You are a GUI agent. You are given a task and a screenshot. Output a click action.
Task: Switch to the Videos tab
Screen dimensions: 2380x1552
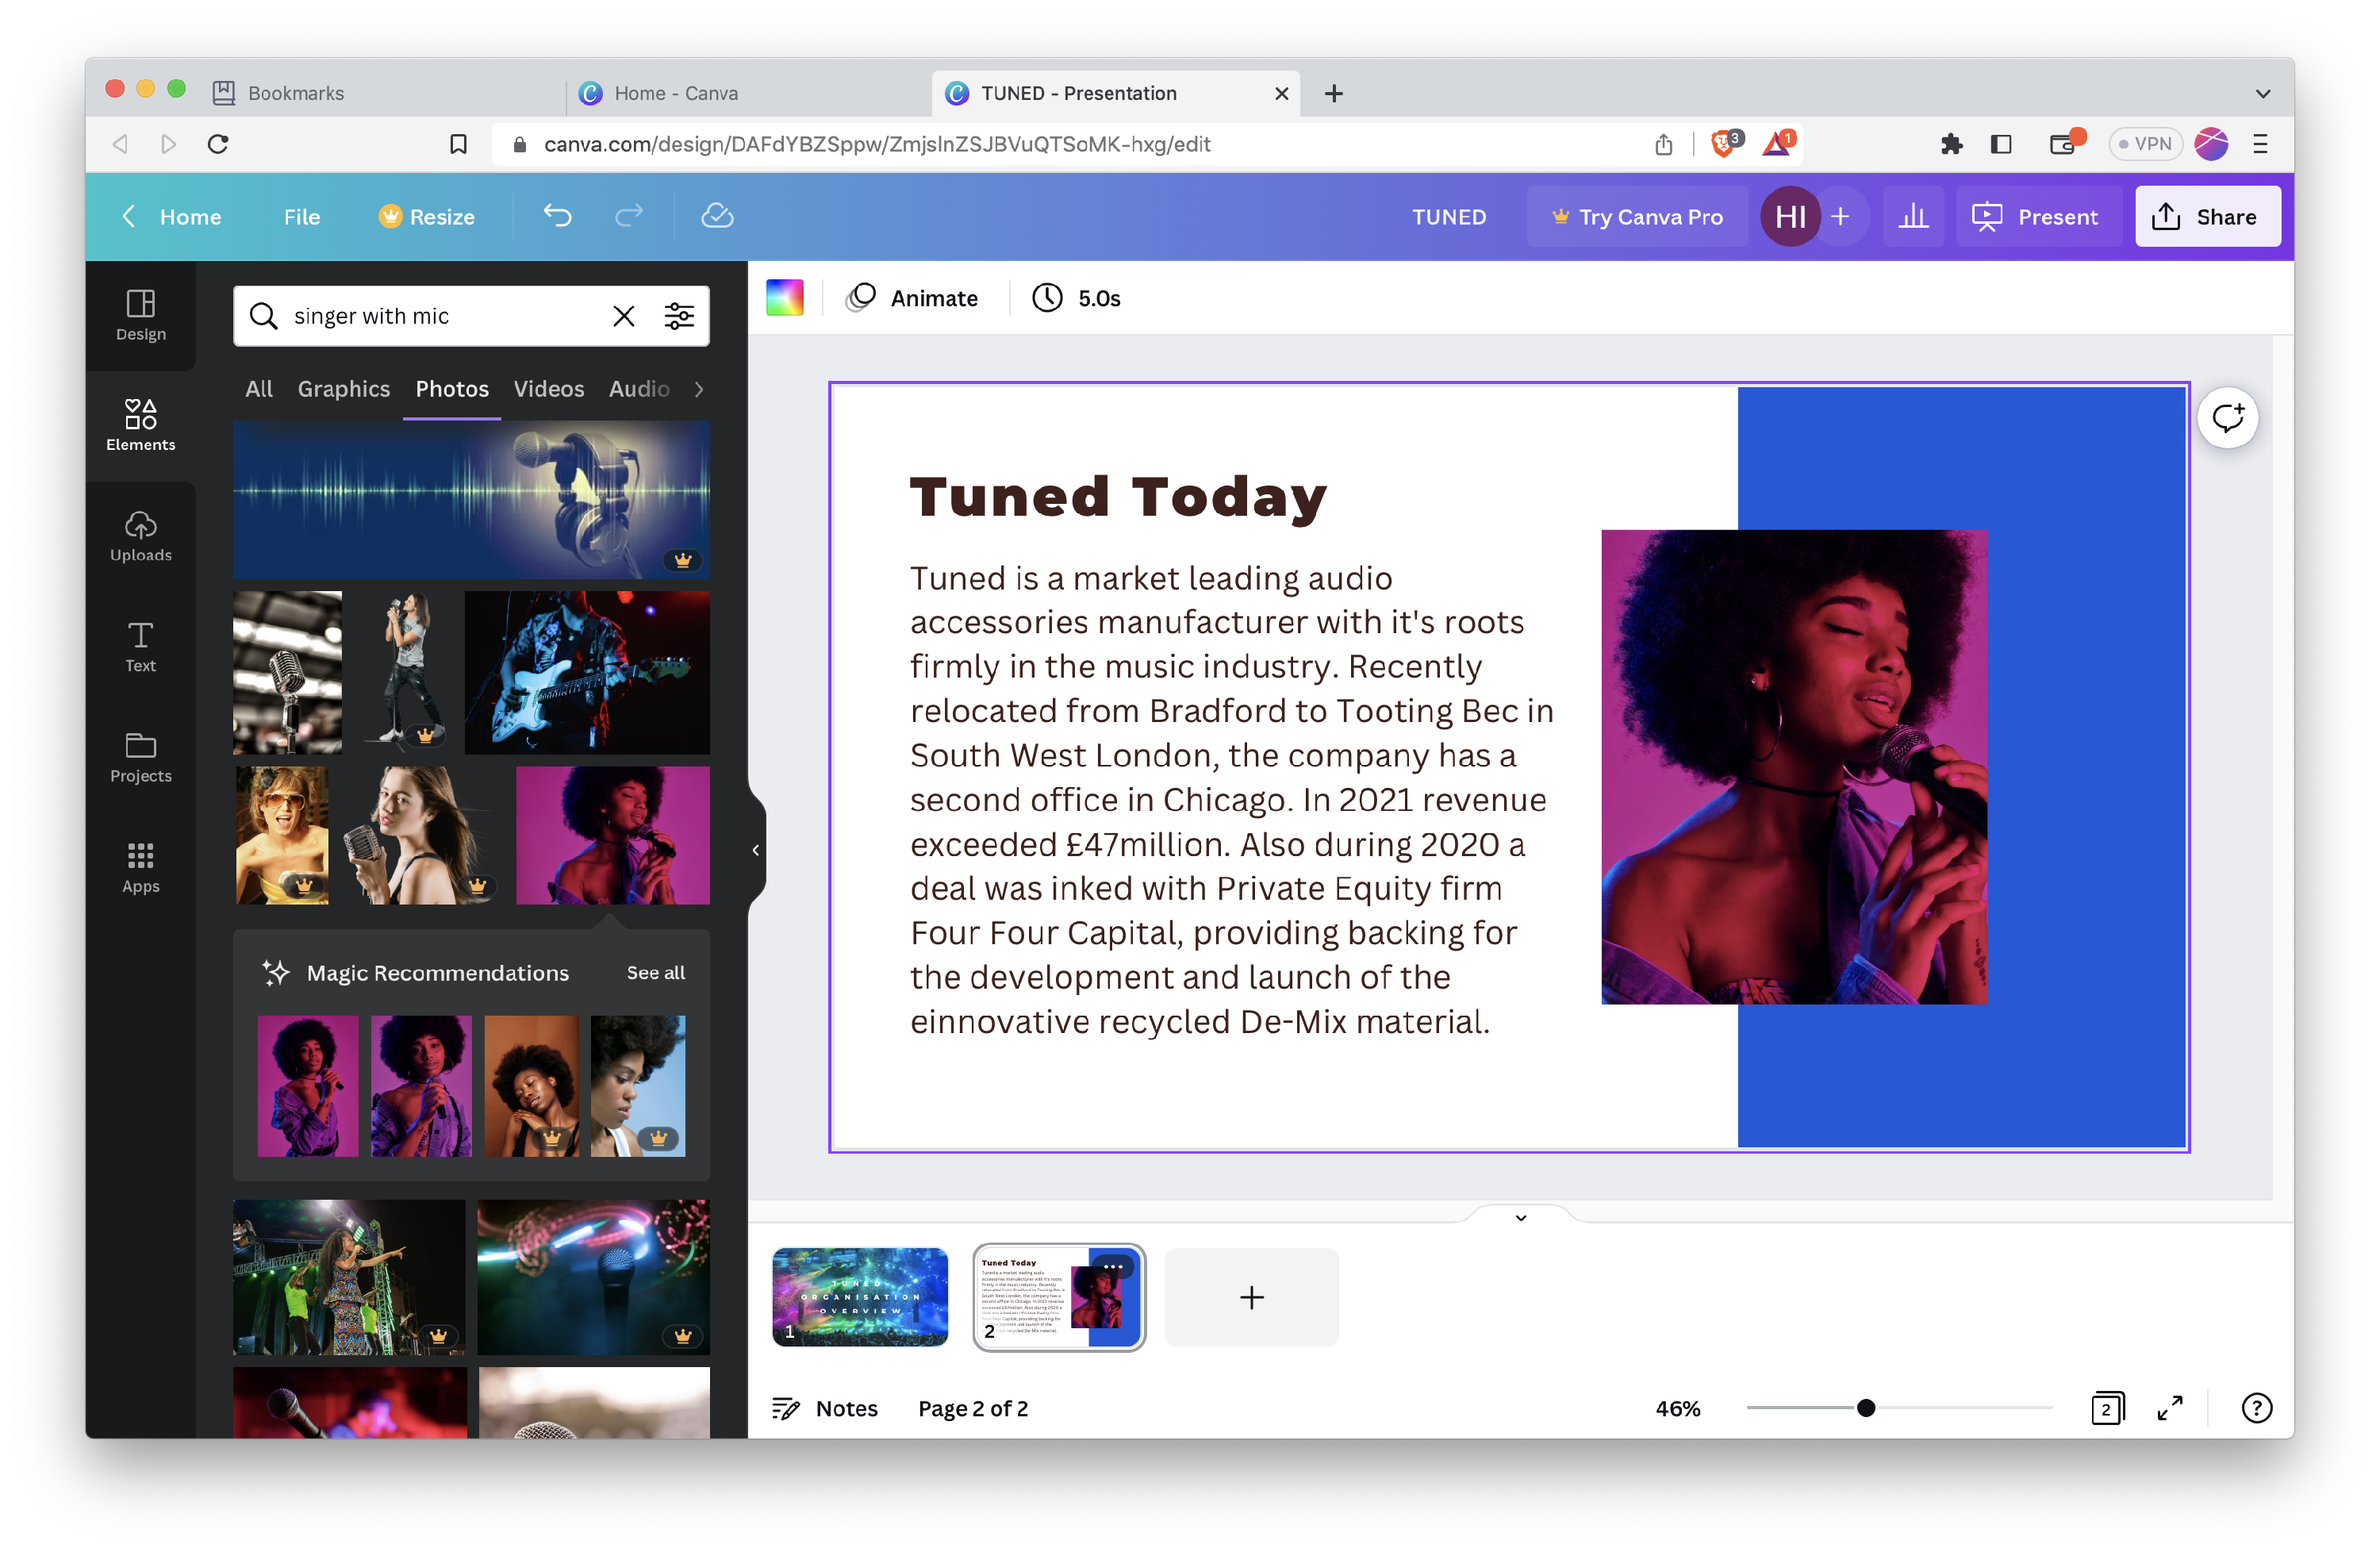click(x=548, y=389)
